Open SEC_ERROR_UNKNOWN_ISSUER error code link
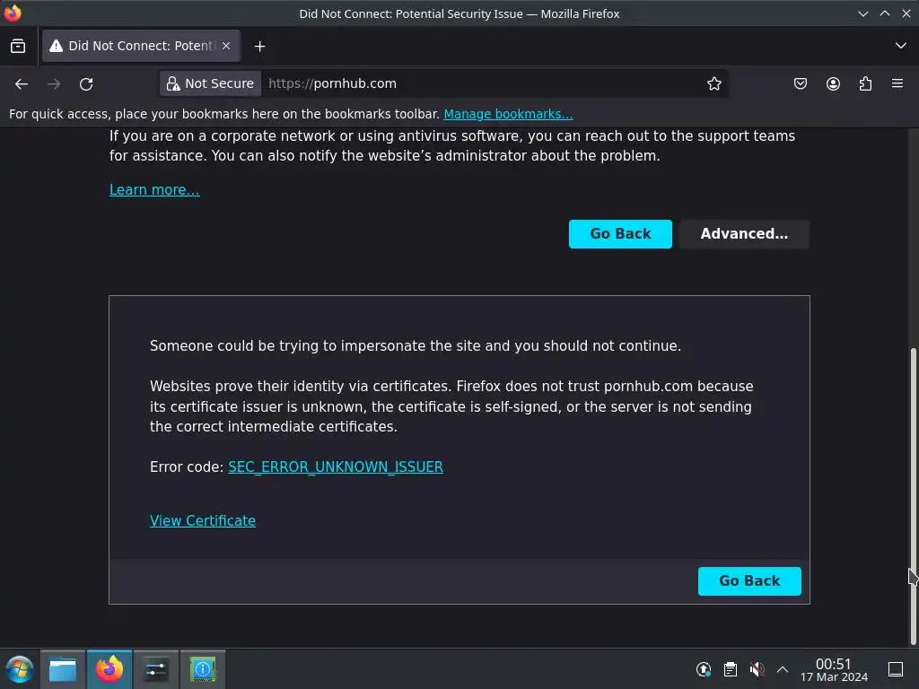Viewport: 919px width, 689px height. click(336, 467)
